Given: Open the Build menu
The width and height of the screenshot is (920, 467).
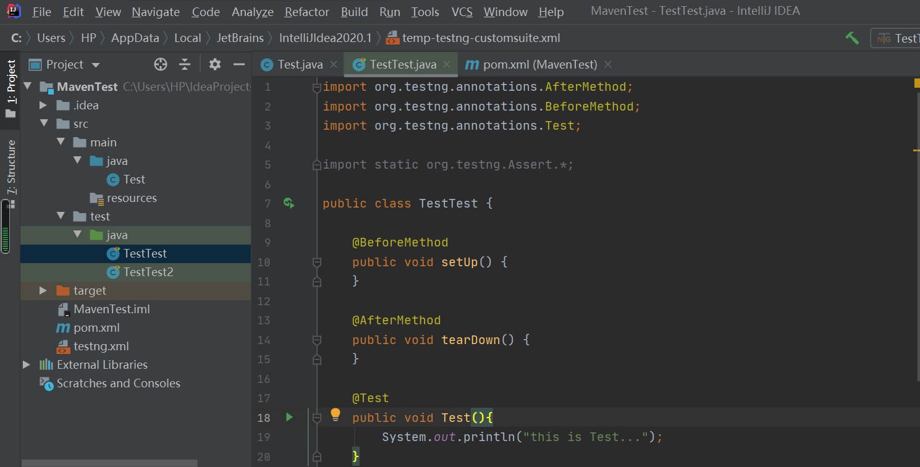Looking at the screenshot, I should [x=355, y=12].
